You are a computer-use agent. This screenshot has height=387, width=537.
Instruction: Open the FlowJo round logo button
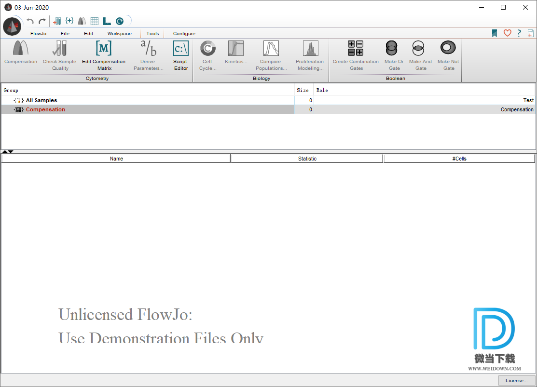13,27
